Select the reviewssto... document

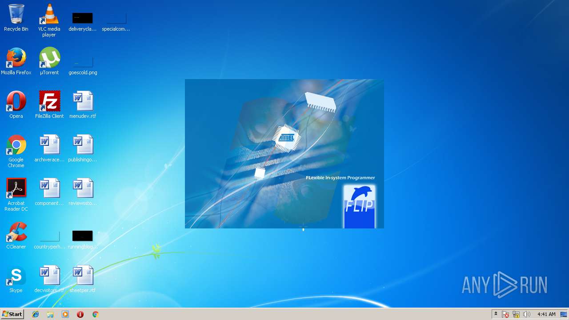click(83, 192)
